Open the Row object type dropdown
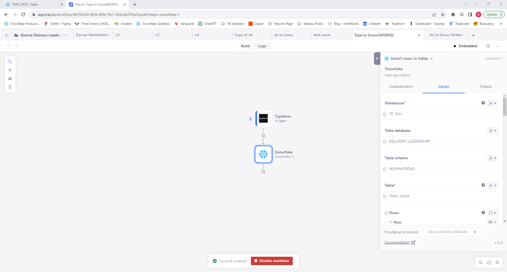 tap(492, 222)
